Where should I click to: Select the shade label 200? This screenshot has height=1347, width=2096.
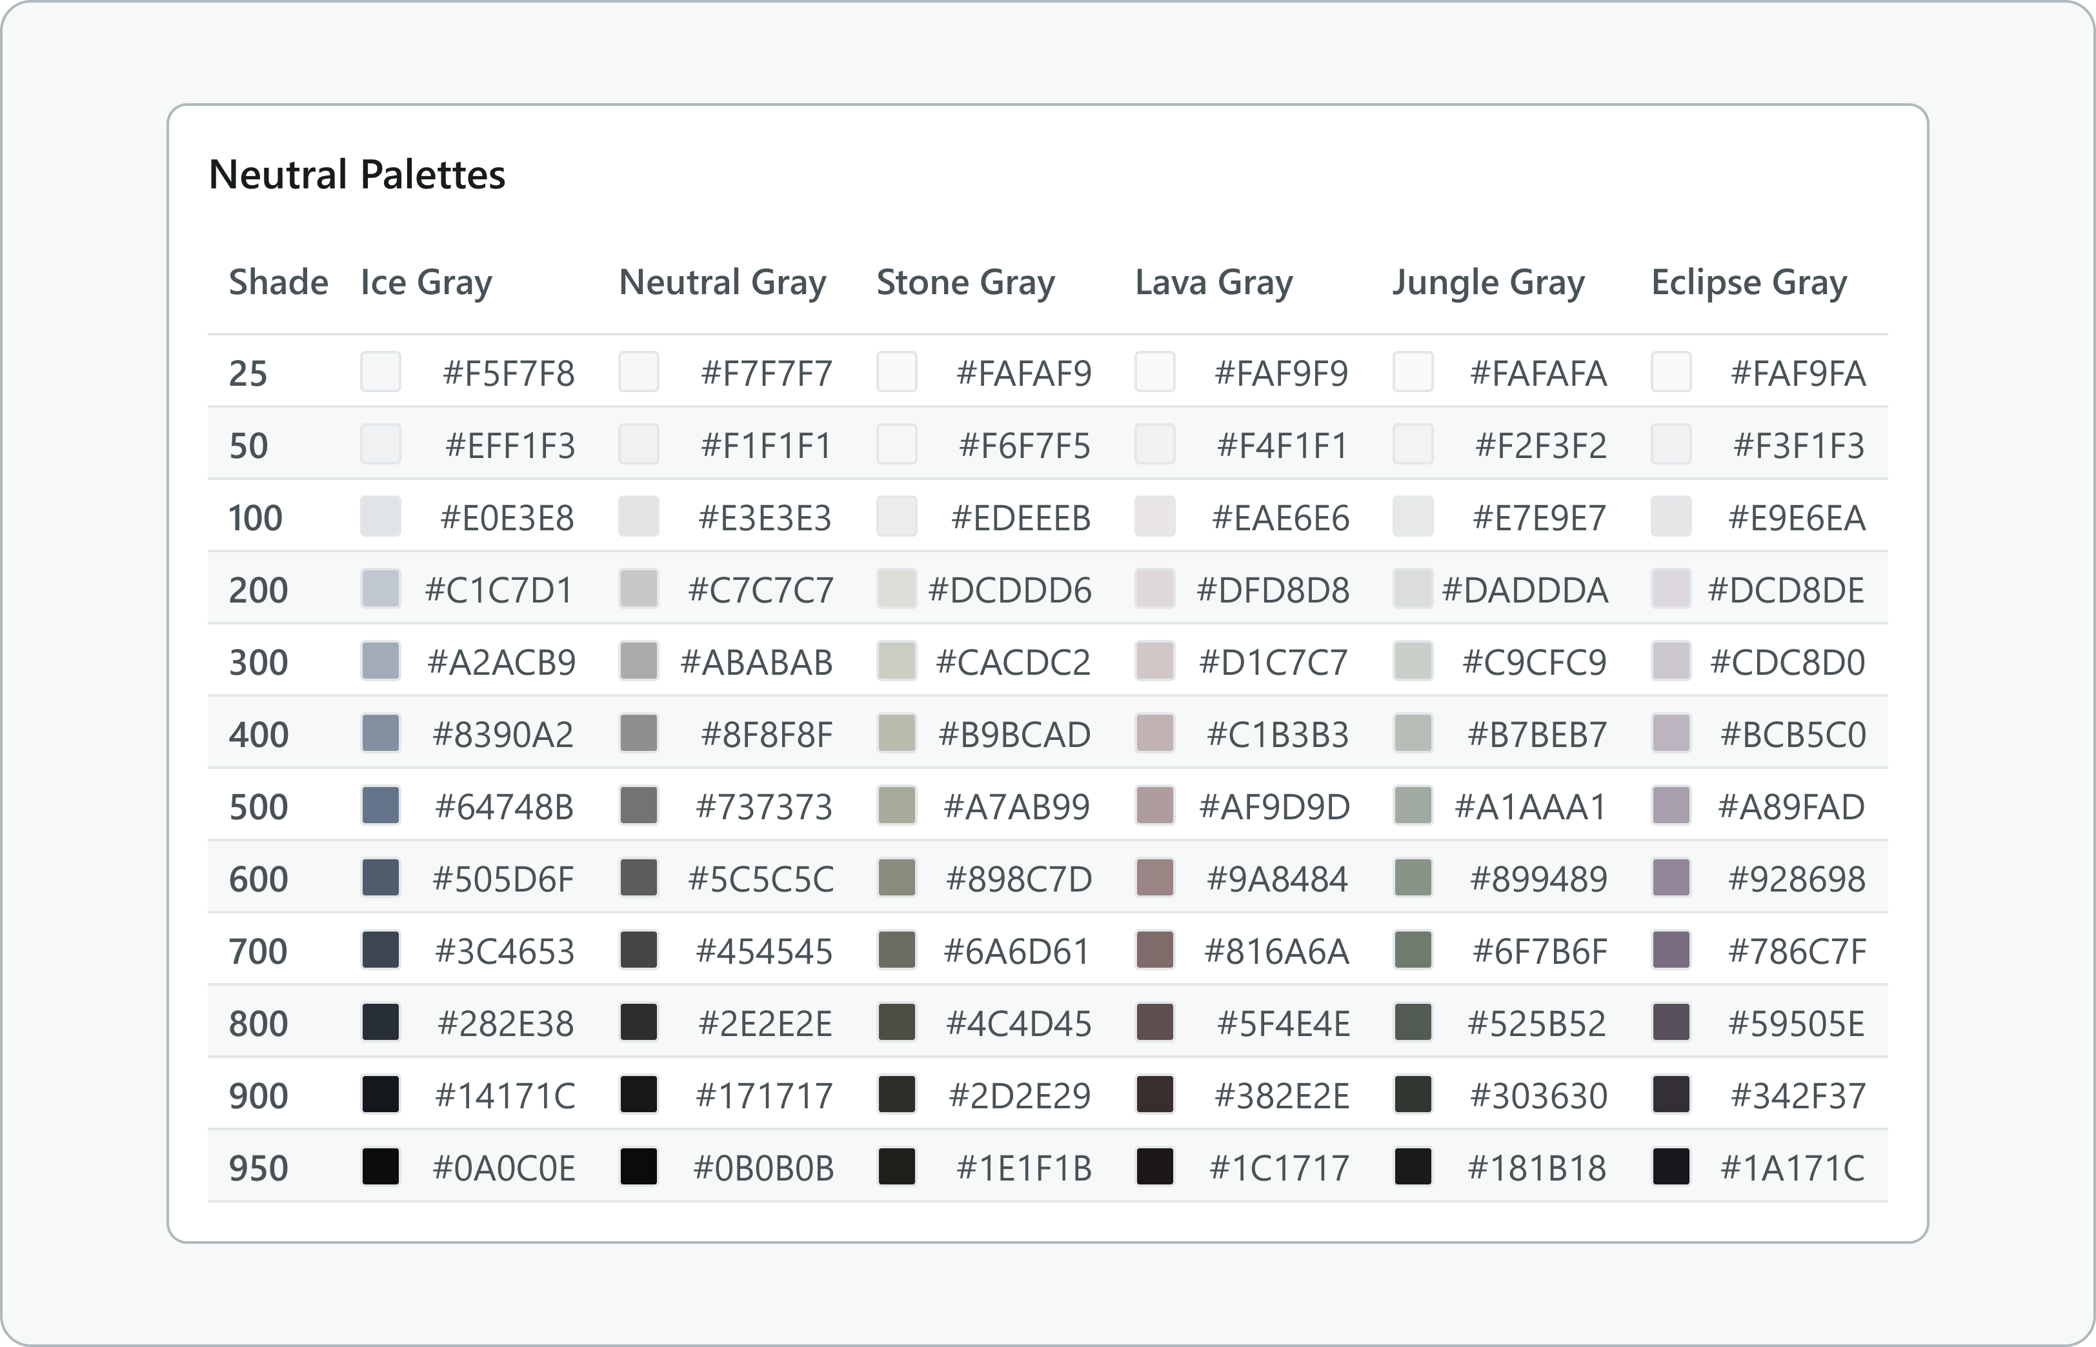coord(258,590)
